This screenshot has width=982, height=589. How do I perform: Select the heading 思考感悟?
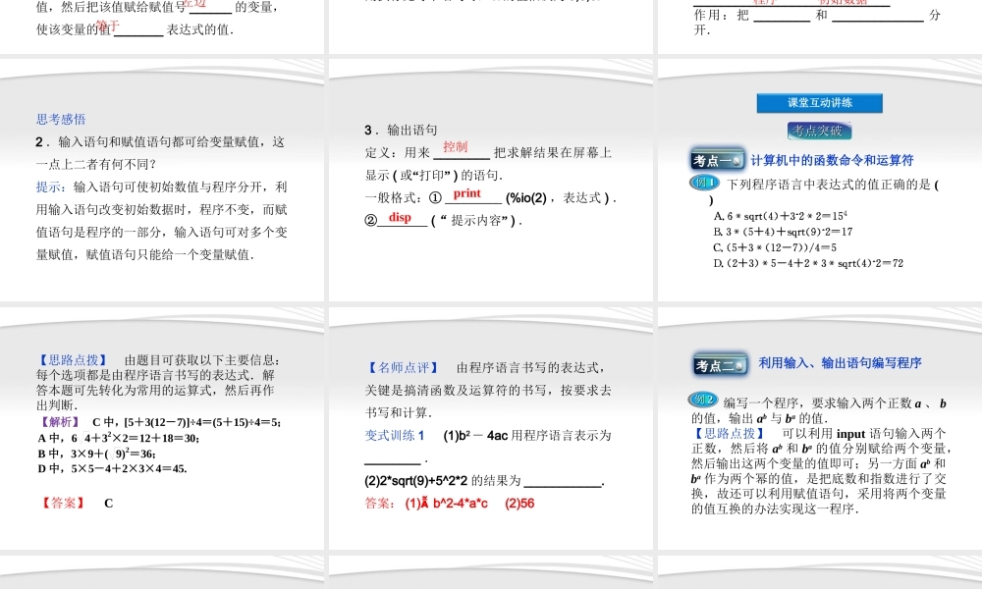61,119
